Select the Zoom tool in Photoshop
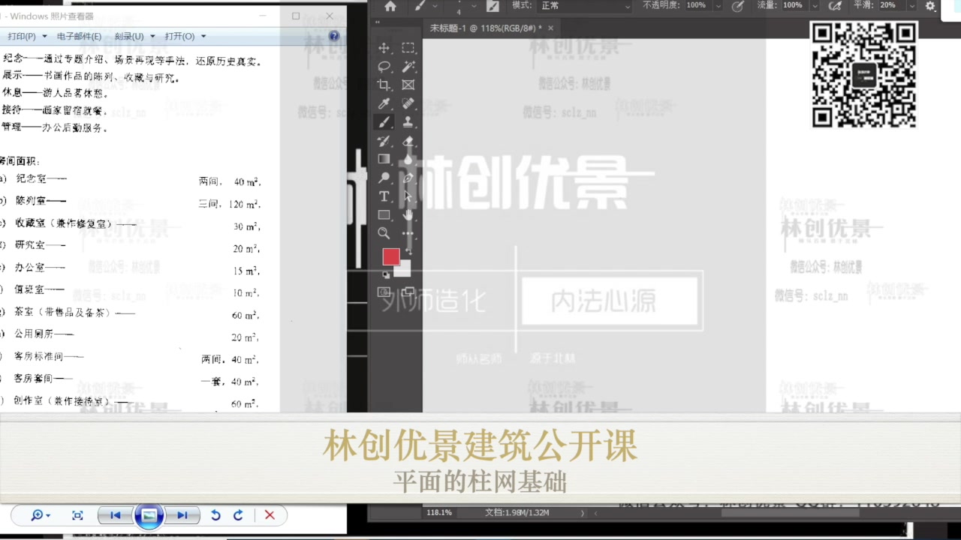This screenshot has height=540, width=961. [x=384, y=233]
